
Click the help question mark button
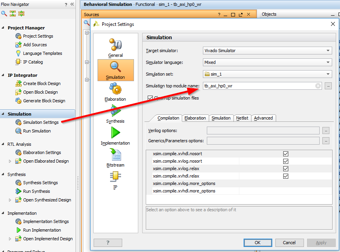[x=108, y=243]
